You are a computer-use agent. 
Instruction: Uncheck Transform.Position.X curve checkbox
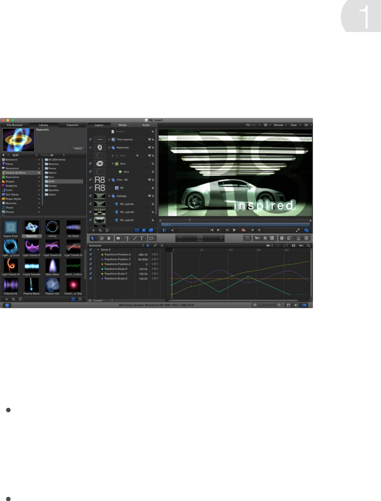tap(91, 254)
